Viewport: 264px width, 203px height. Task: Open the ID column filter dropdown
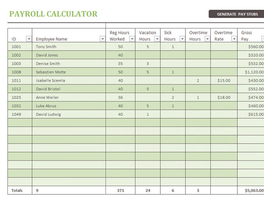(x=29, y=39)
